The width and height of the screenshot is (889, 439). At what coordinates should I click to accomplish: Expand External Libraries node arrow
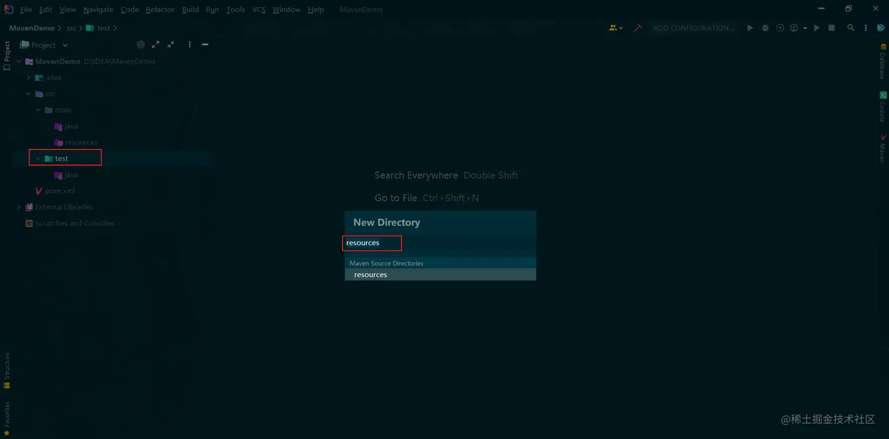(x=19, y=207)
